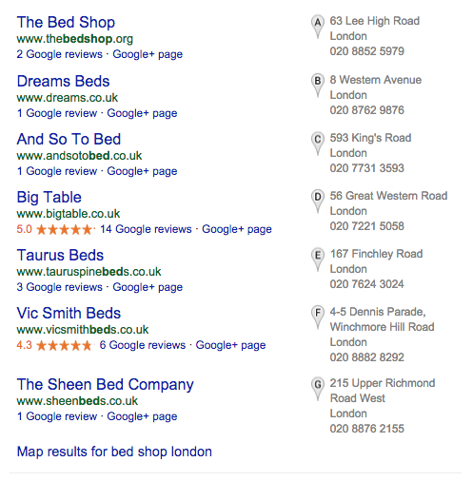Select map marker D at Great Western Road
Viewport: 473px width, 481px height.
[317, 202]
